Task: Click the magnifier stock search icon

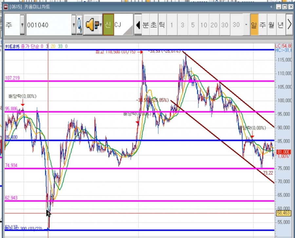Action: (x=80, y=25)
